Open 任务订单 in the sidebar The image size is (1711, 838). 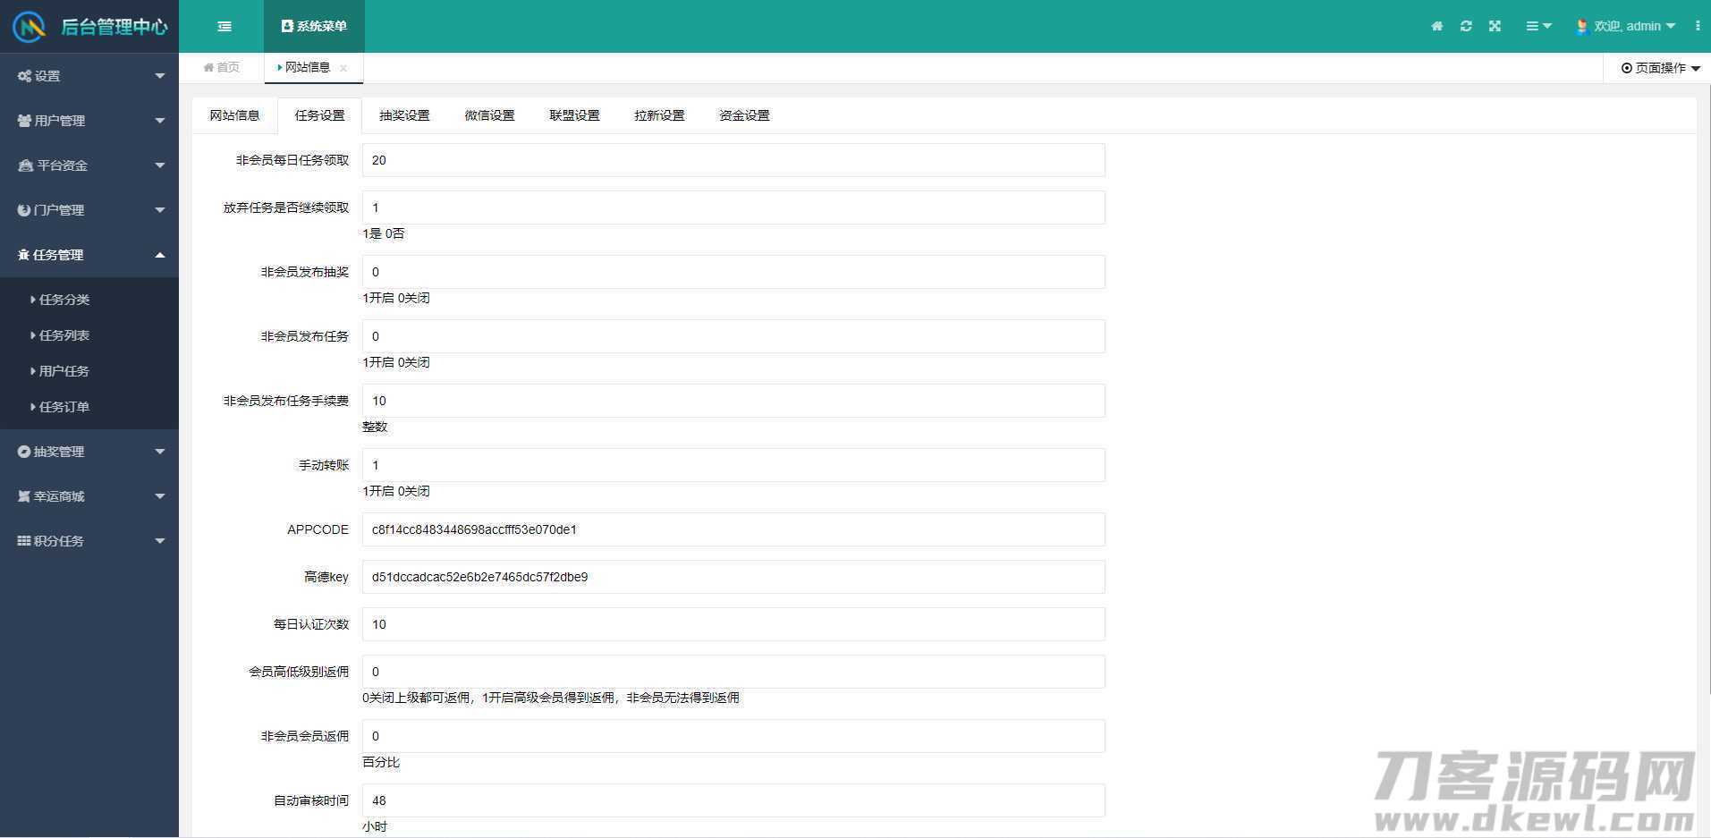(89, 407)
